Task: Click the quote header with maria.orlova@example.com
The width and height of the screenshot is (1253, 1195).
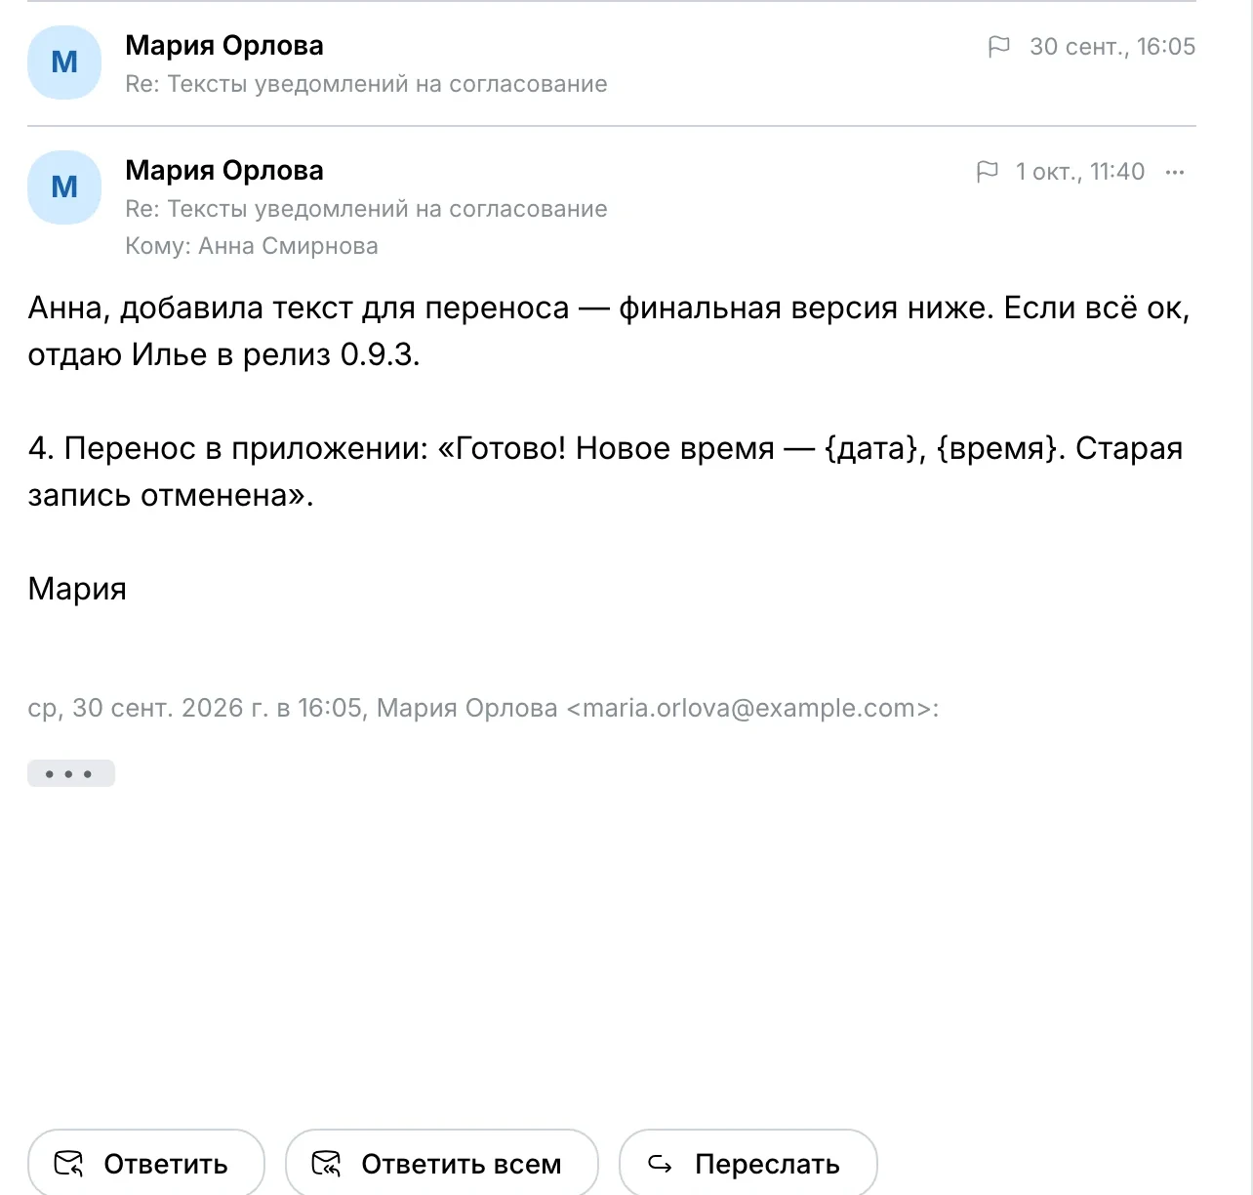Action: [x=483, y=708]
